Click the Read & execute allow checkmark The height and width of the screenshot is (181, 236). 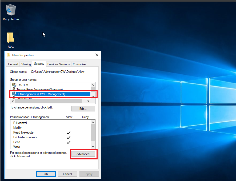pyautogui.click(x=69, y=132)
